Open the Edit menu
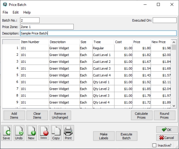 point(16,12)
